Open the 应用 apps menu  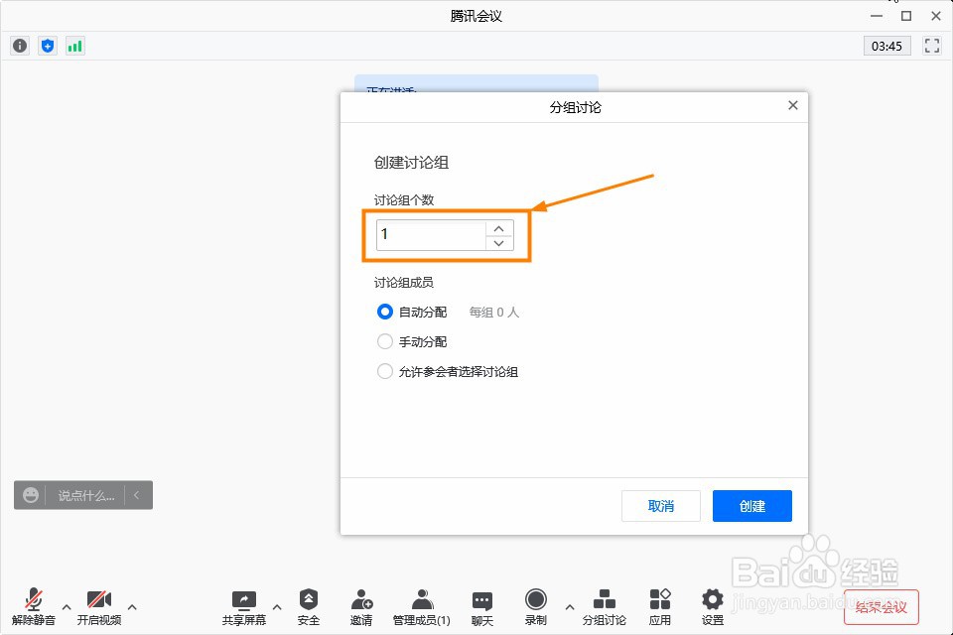click(x=660, y=607)
